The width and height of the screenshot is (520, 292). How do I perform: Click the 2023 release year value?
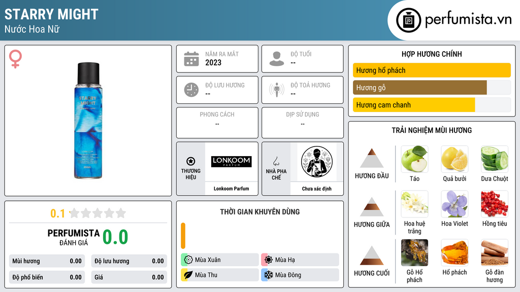[x=213, y=62]
